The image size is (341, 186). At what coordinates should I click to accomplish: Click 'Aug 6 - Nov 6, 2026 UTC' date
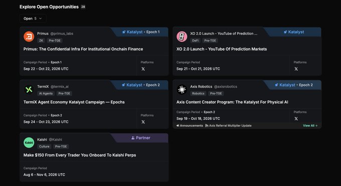(x=44, y=174)
